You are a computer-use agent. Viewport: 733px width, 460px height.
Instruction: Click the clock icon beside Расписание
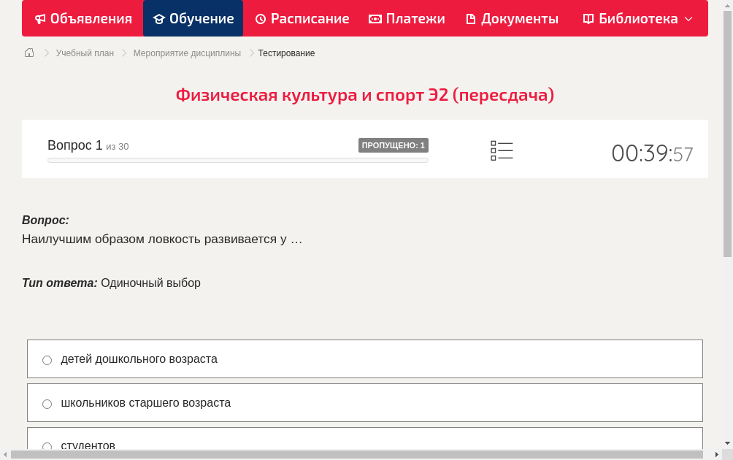pyautogui.click(x=259, y=18)
